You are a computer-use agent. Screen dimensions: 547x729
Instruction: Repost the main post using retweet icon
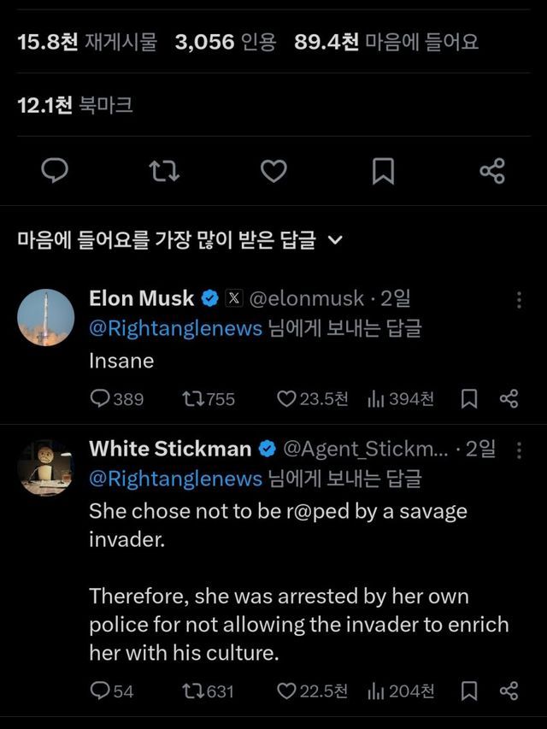[164, 171]
